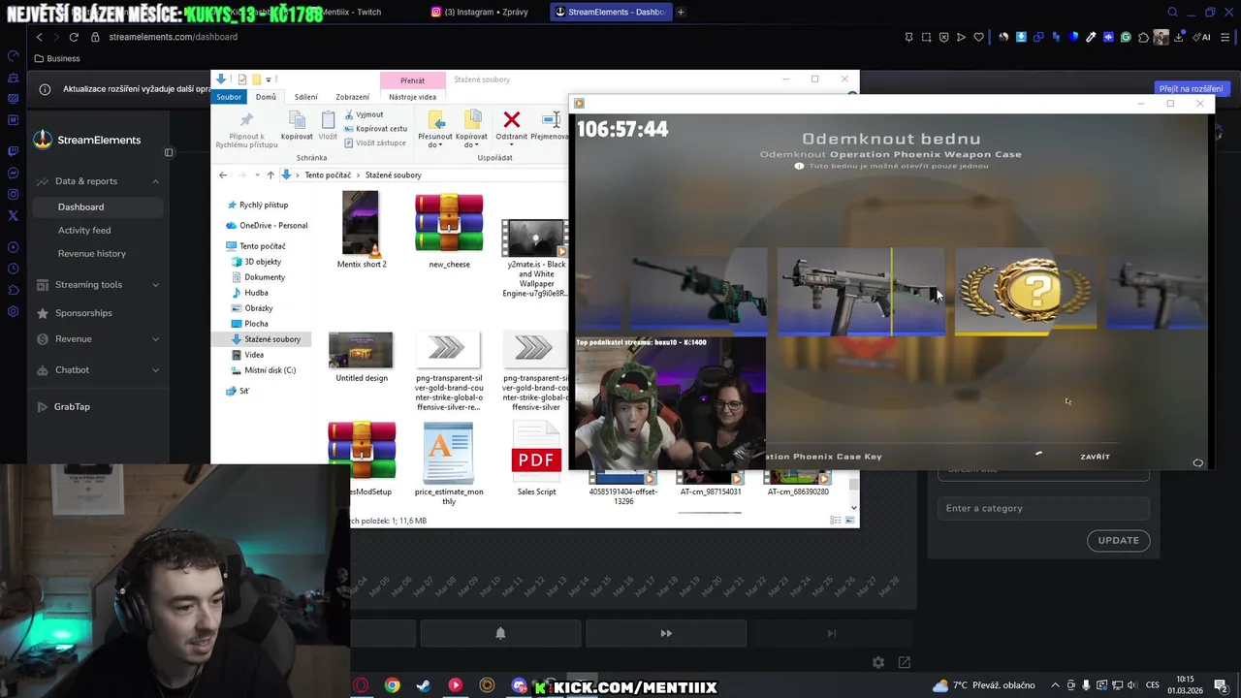Screen dimensions: 1241x698
Task: Select the Síť network tree item
Action: pos(238,391)
